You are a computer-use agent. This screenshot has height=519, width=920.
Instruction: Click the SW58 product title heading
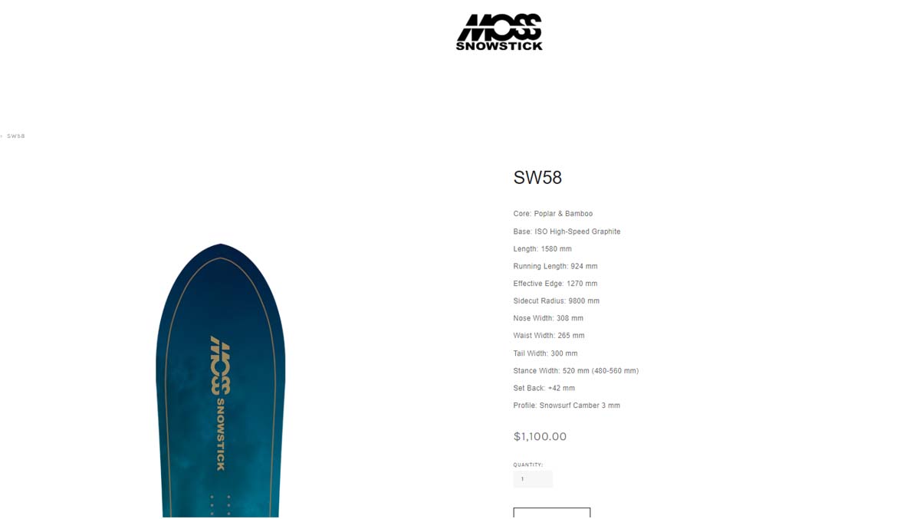click(537, 178)
